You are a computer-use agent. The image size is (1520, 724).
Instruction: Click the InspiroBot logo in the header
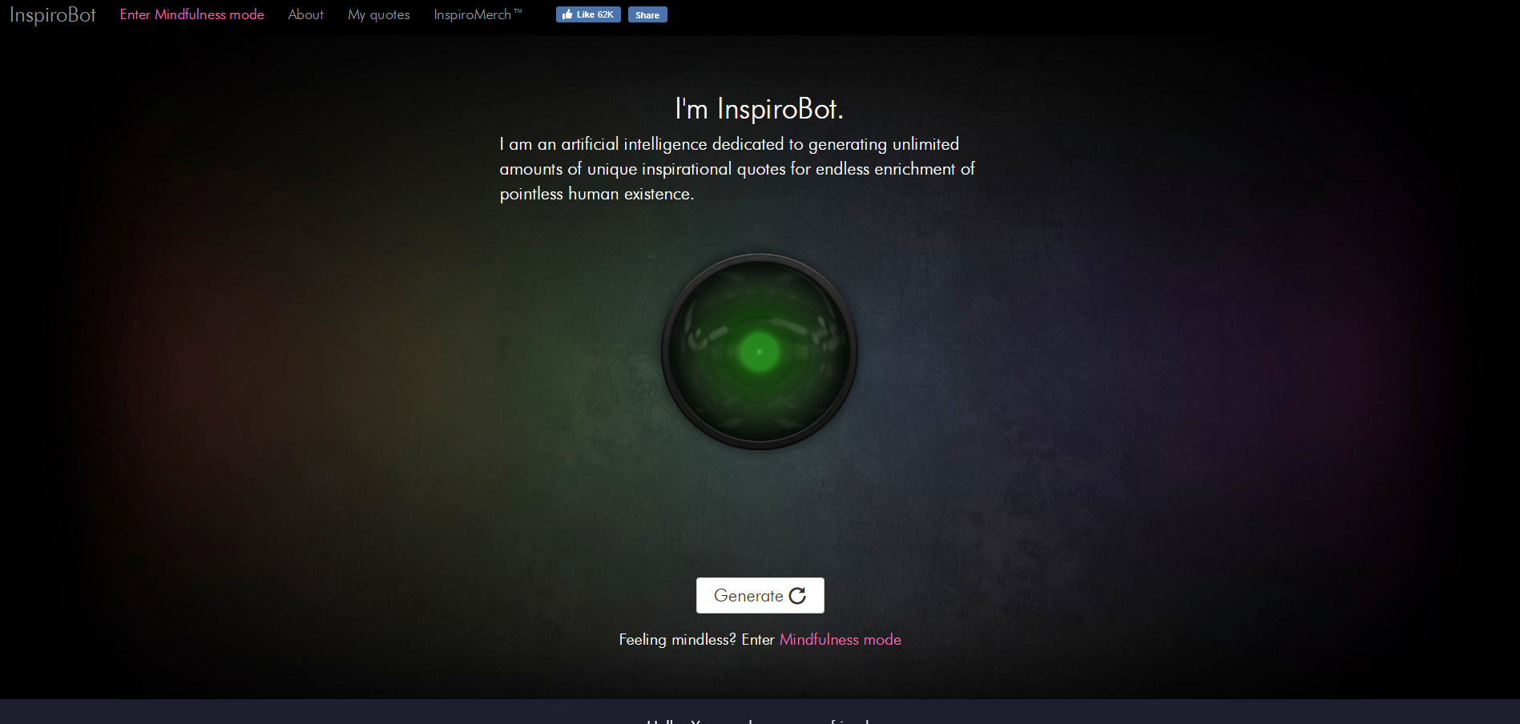53,15
